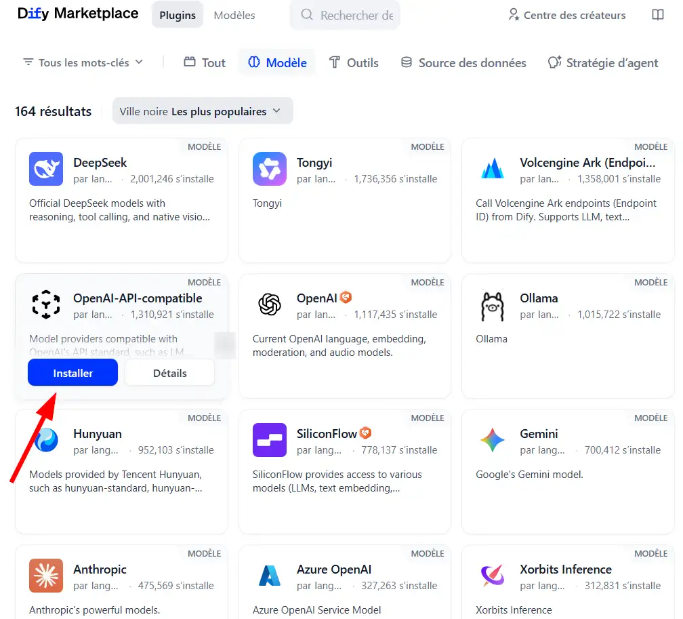Click the verified badge next to OpenAI
The image size is (683, 619).
tap(346, 297)
